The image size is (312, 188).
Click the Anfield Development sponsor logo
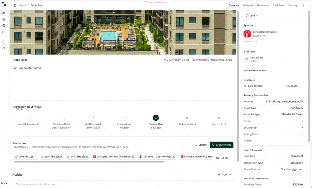pyautogui.click(x=247, y=34)
